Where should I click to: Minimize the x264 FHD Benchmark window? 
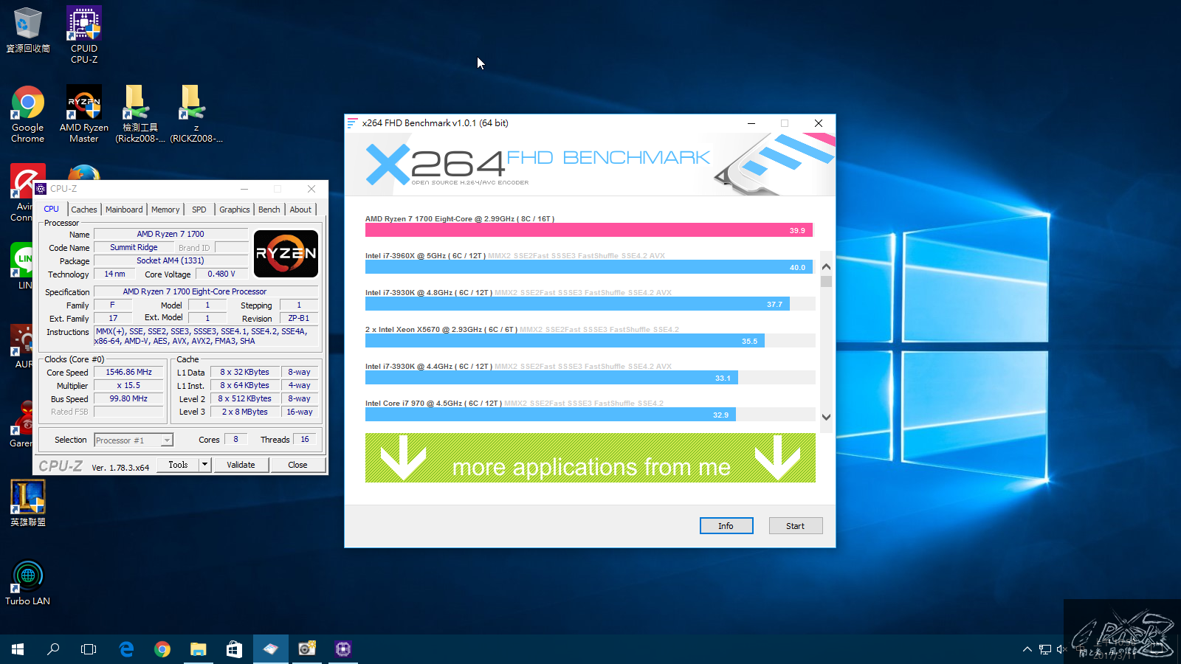point(751,123)
